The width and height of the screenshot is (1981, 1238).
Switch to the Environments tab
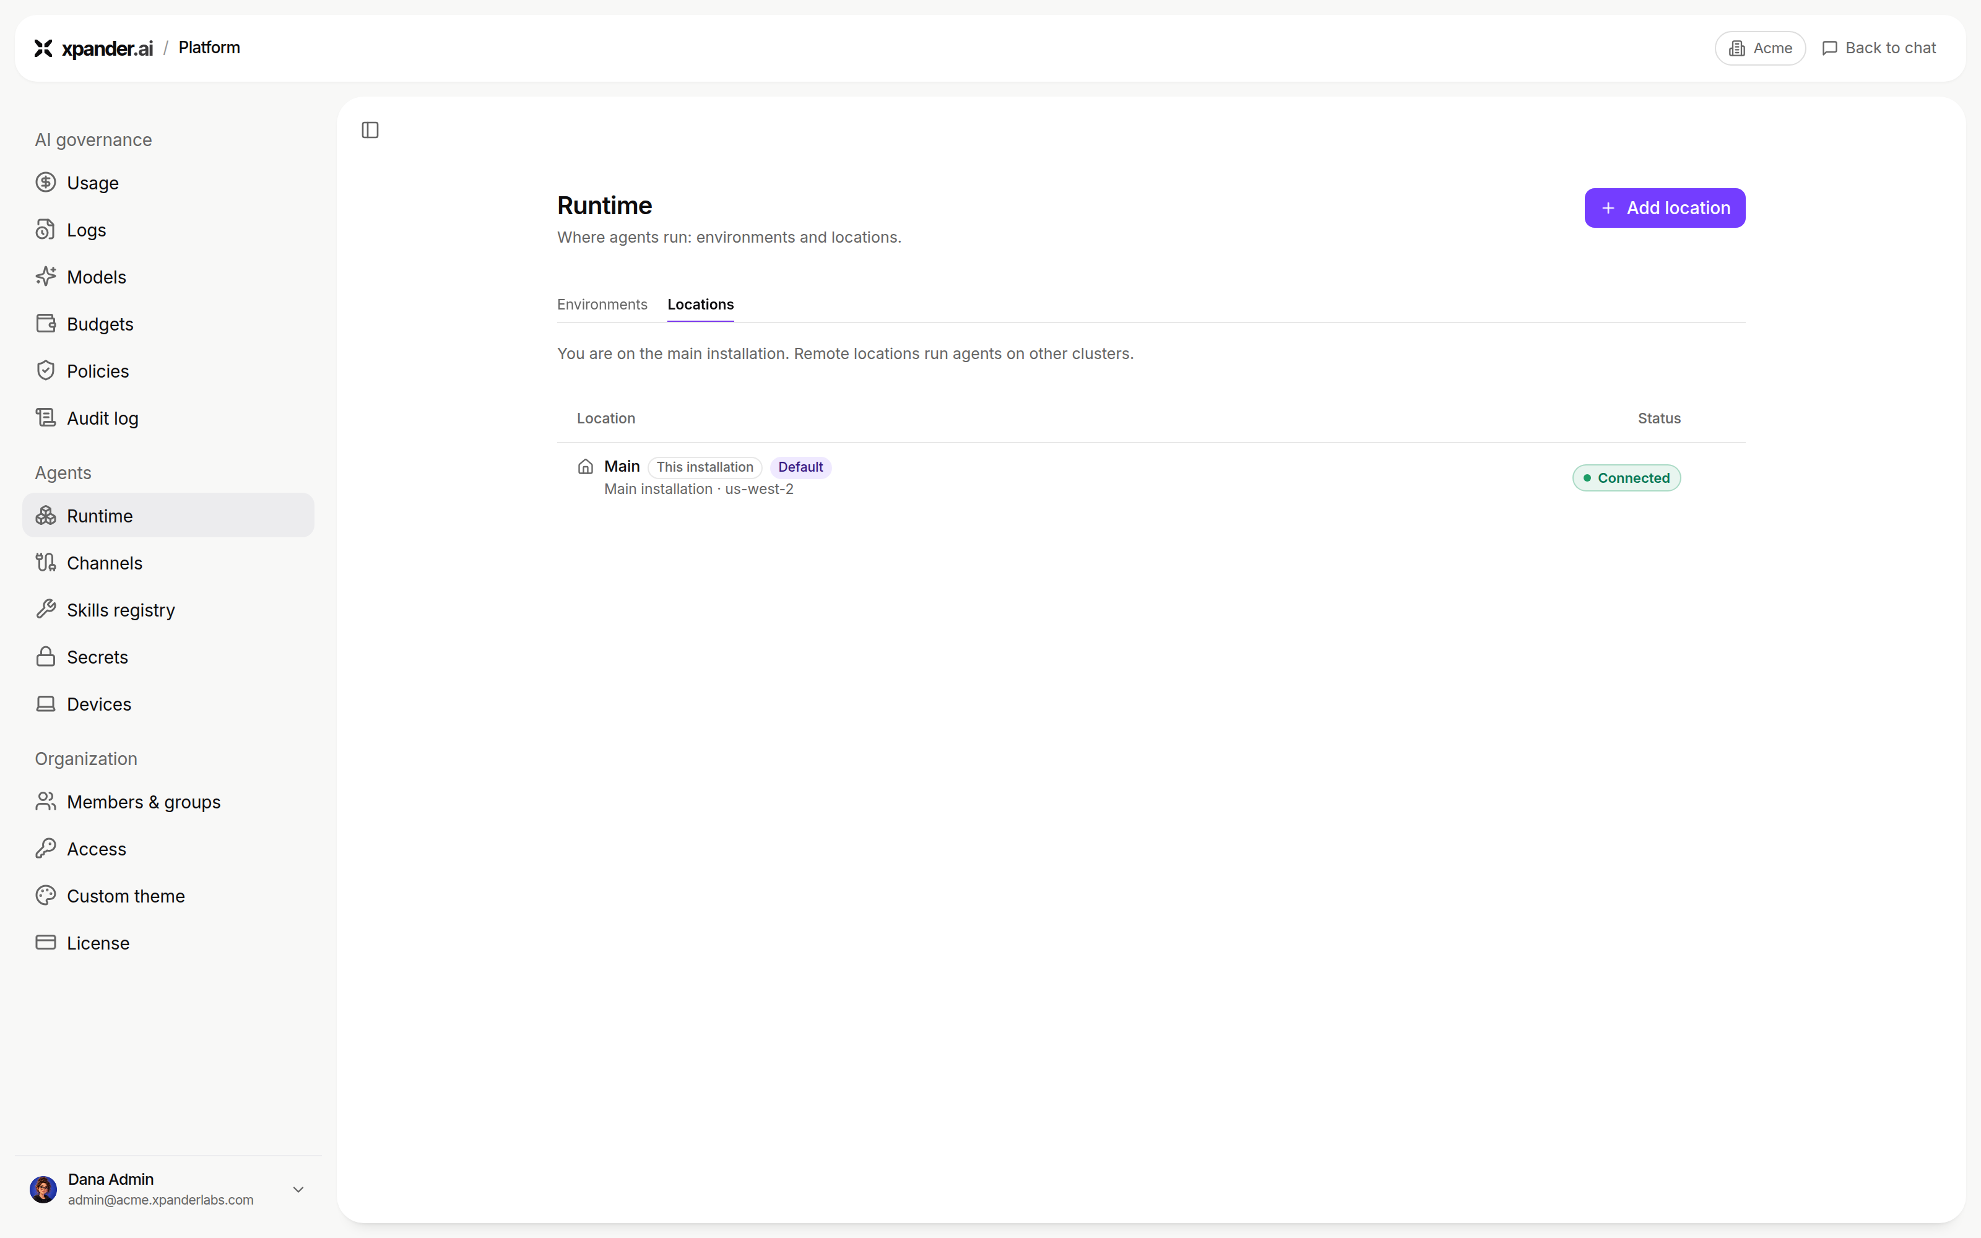point(602,305)
